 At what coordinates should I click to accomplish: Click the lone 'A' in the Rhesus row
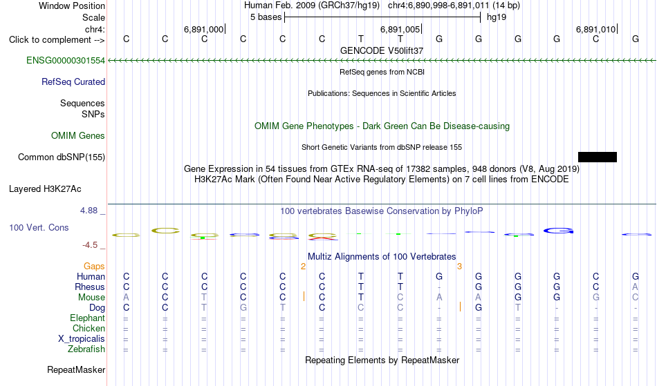[x=635, y=287]
